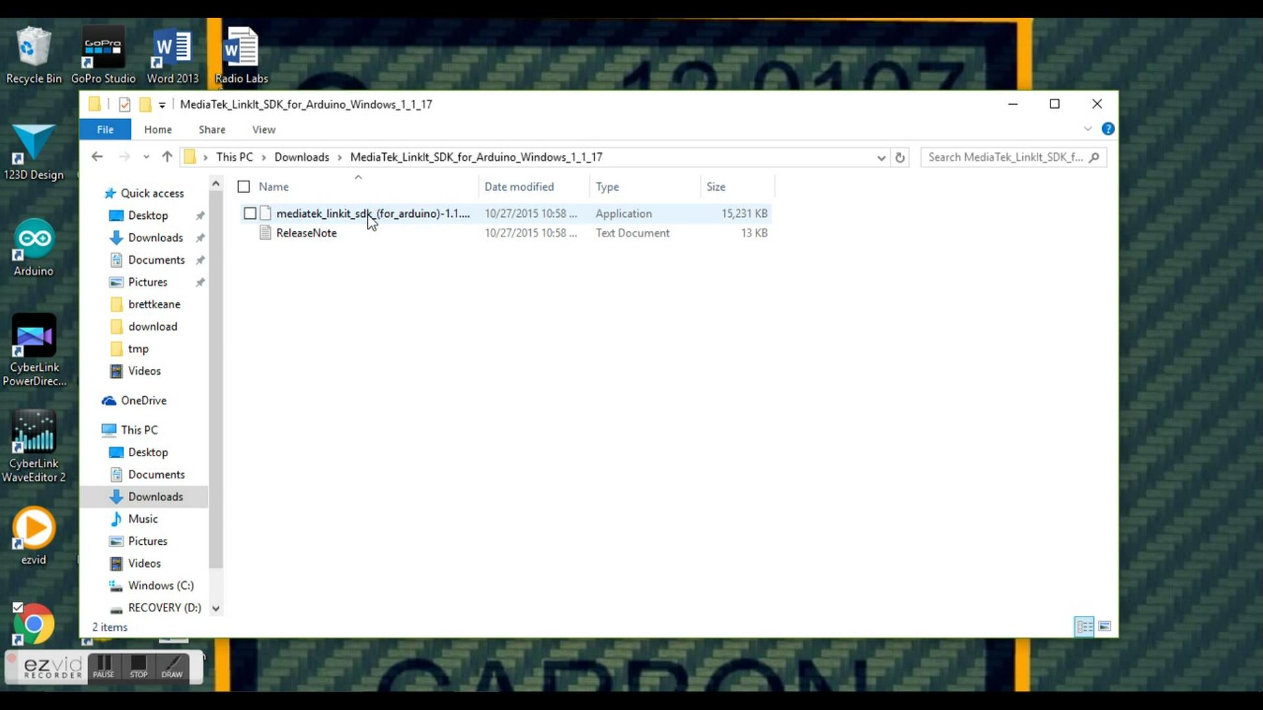The image size is (1263, 710).
Task: Open Explorer help question mark icon
Action: point(1108,130)
